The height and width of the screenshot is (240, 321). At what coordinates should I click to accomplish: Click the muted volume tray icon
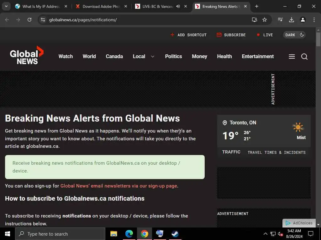[280, 234]
